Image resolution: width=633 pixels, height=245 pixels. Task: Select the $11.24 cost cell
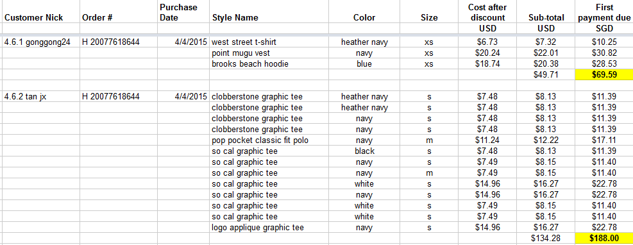[487, 140]
